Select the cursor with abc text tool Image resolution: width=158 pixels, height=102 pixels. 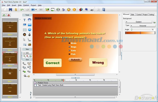coord(29,40)
